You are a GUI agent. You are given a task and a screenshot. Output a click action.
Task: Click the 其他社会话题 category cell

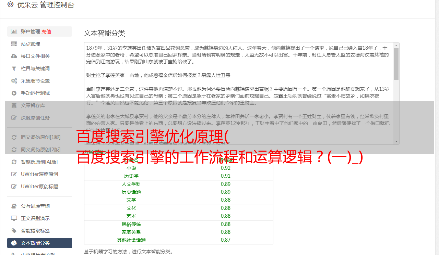coord(131,240)
